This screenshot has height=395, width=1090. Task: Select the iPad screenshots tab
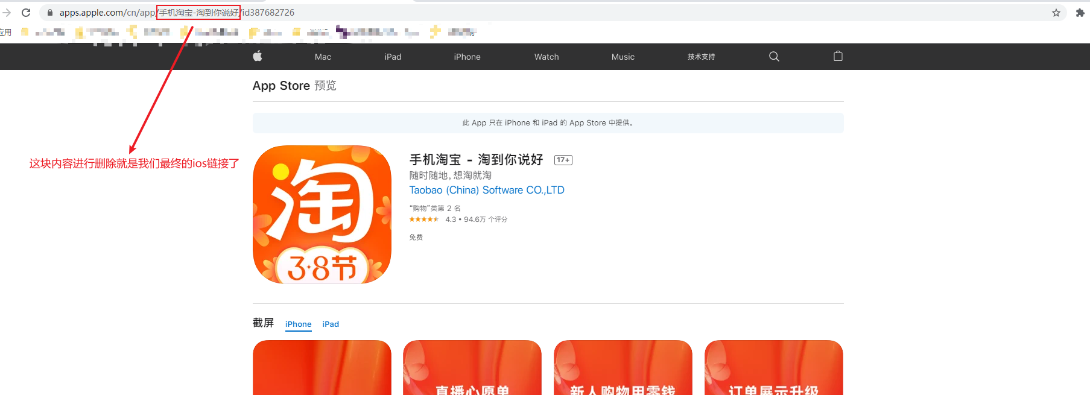click(x=331, y=324)
